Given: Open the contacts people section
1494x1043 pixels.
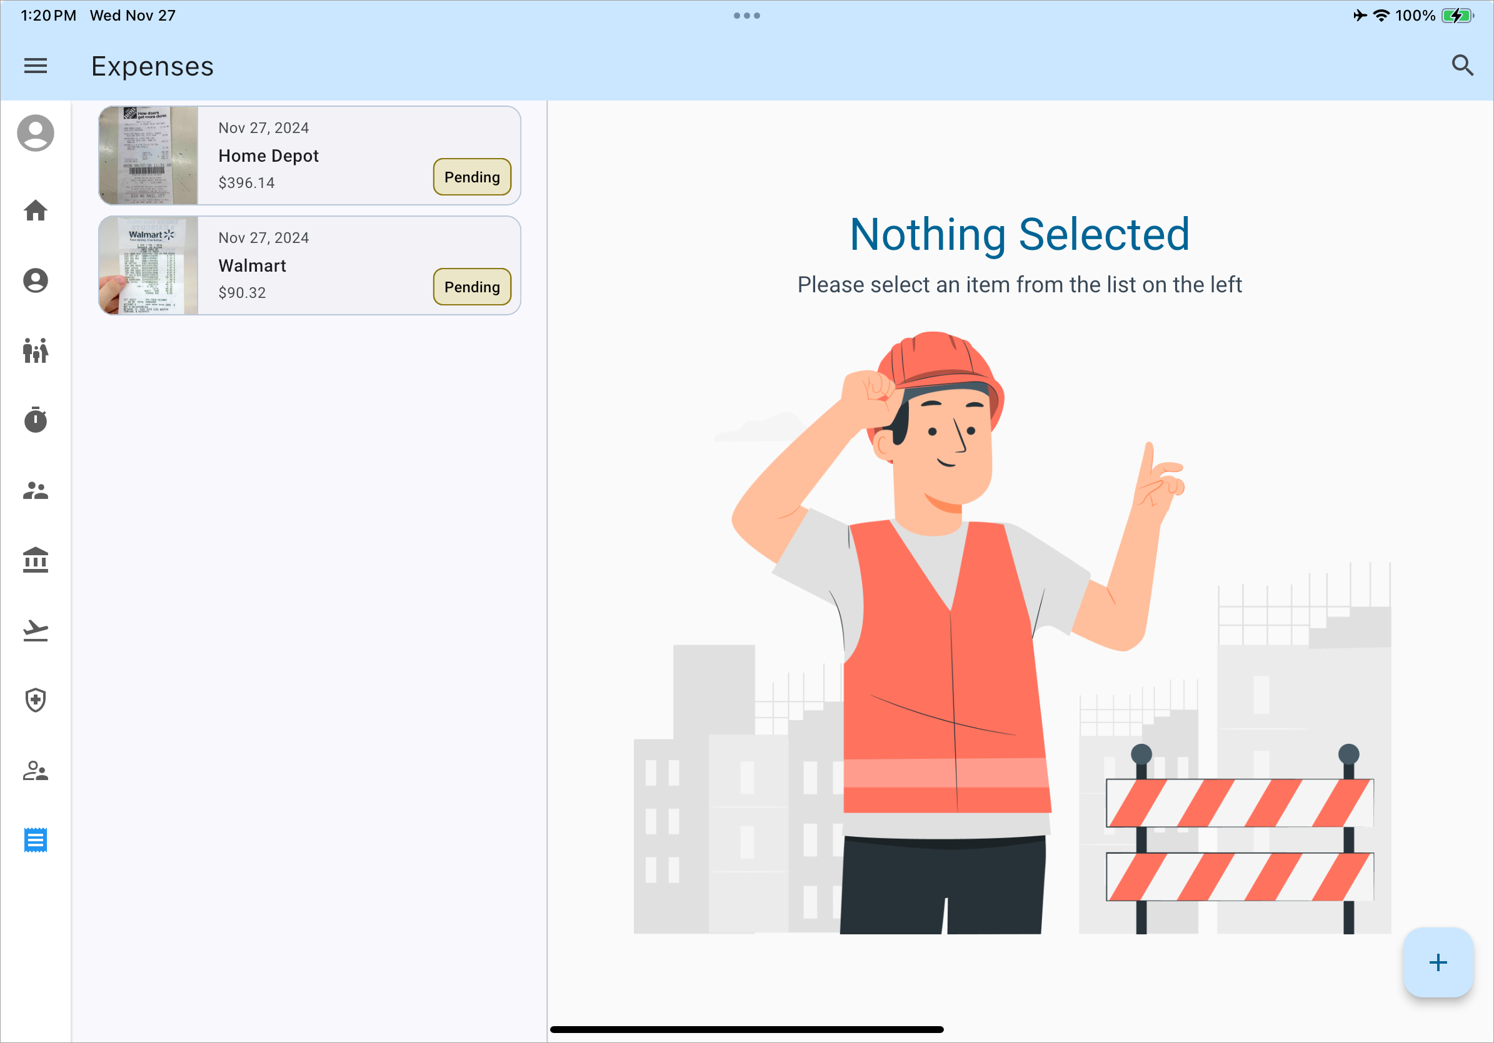Looking at the screenshot, I should [x=36, y=491].
